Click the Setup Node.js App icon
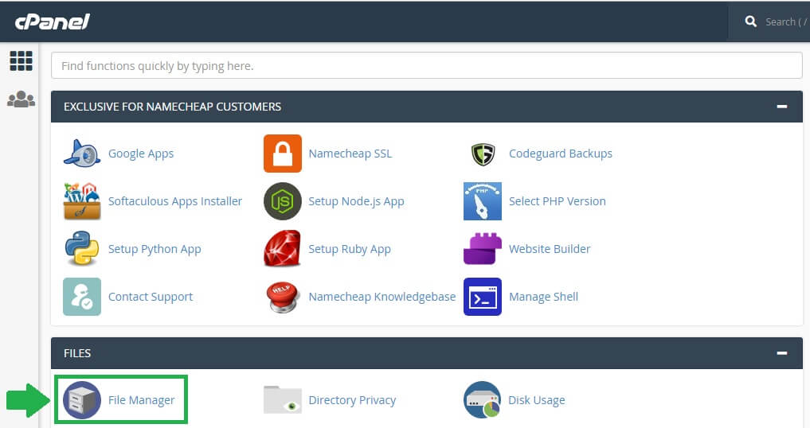This screenshot has height=428, width=810. (x=283, y=201)
